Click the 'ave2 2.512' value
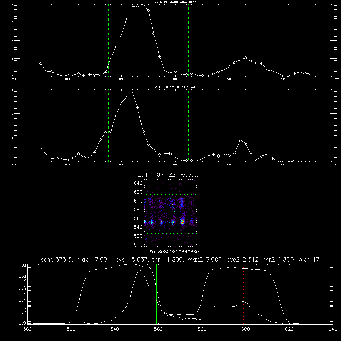 pos(242,260)
